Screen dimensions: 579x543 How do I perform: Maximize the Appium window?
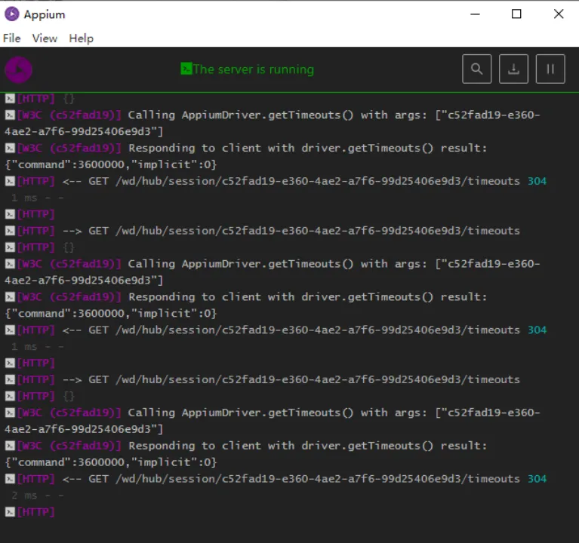tap(516, 14)
